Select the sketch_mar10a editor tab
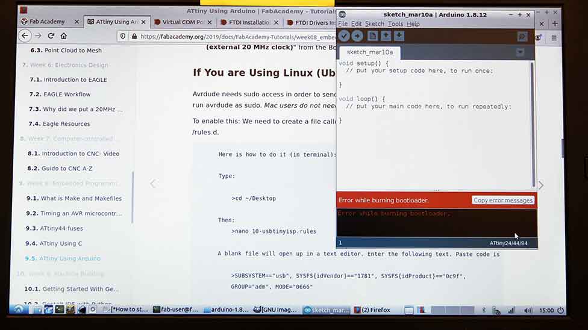This screenshot has height=330, width=588. click(370, 52)
